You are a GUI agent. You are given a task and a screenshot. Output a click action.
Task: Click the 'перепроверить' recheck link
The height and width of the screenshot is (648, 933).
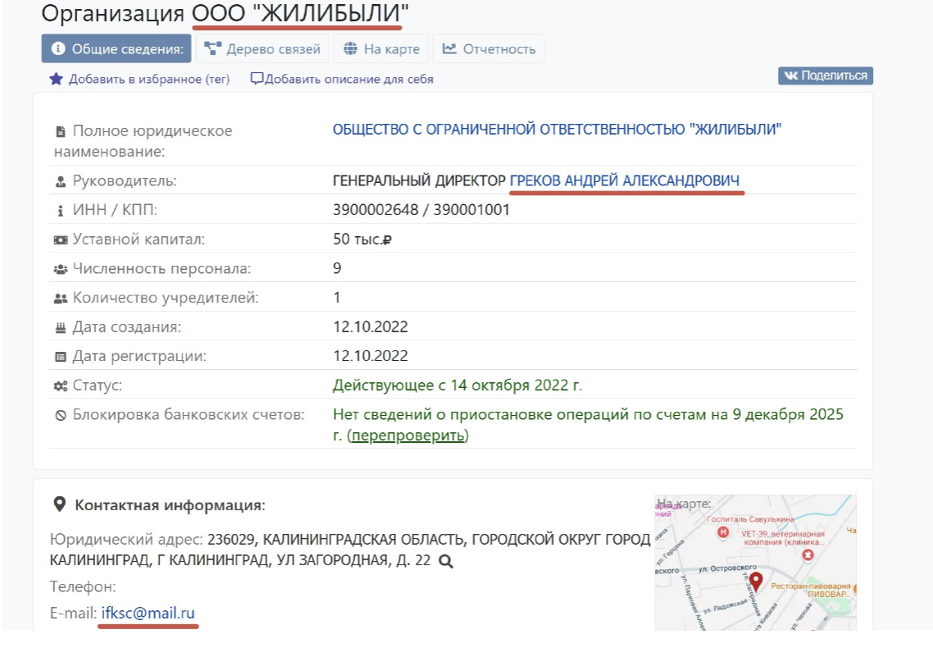click(x=407, y=436)
